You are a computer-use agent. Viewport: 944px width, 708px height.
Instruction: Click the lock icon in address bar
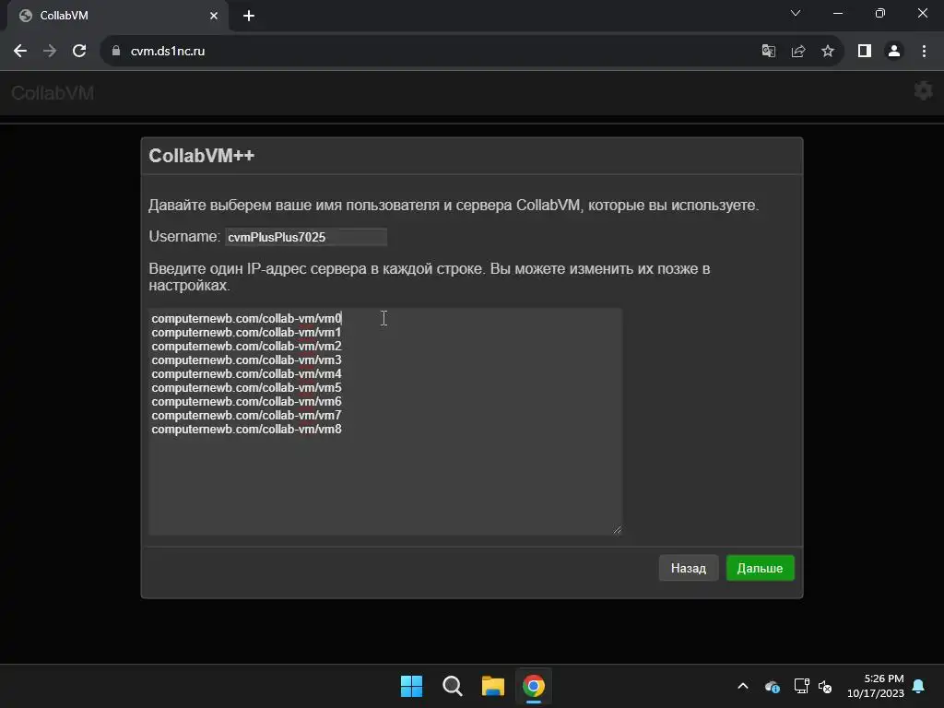pos(116,52)
